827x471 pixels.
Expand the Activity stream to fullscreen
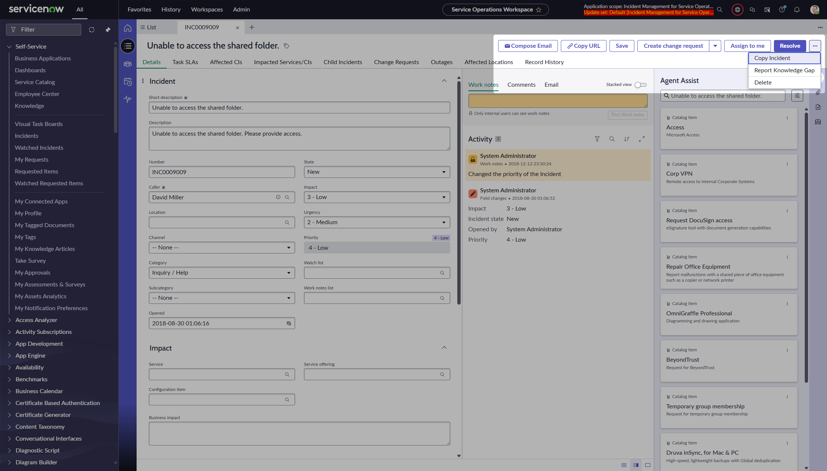[641, 139]
